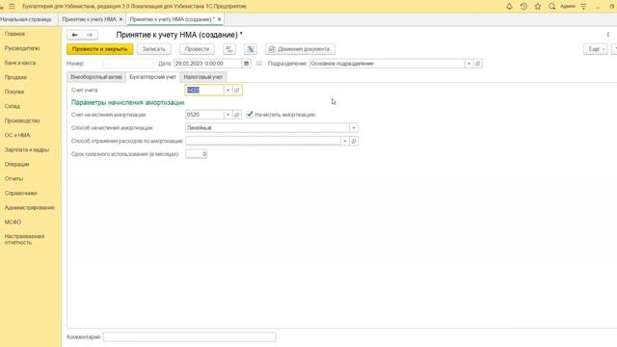Viewport: 617px width, 347px height.
Task: Expand Способ отражения расходов dropdown arrow
Action: pyautogui.click(x=345, y=141)
